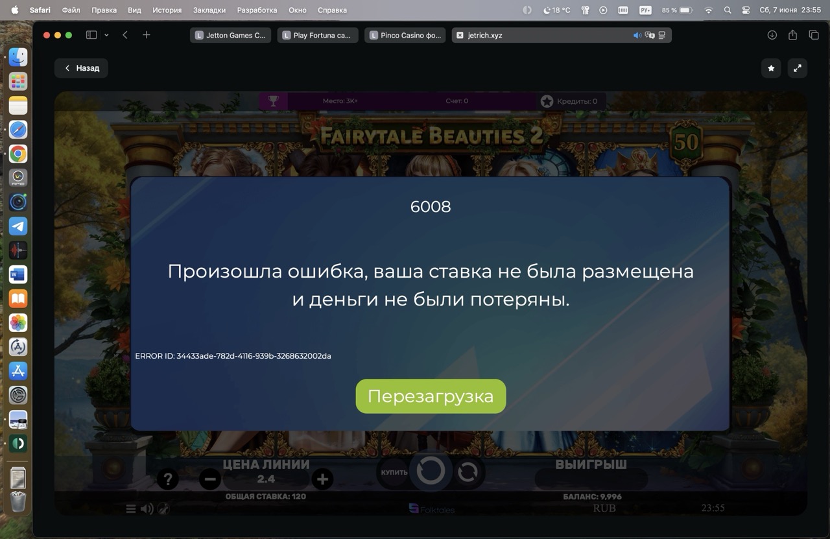Mute the game sound speaker icon
The height and width of the screenshot is (539, 830).
coord(147,509)
